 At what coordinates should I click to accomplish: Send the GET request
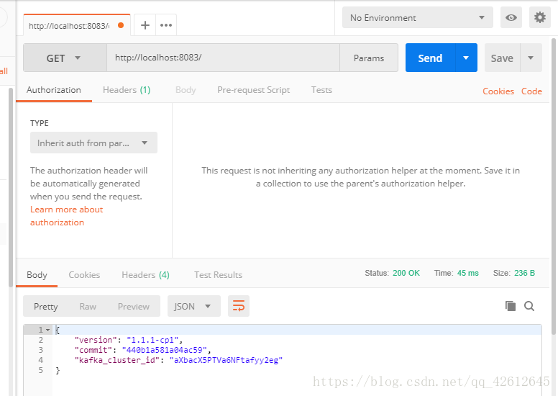[x=430, y=58]
